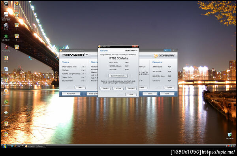Screen dimensions: 237x156
Task: Click the 3DMark Score title bar icon
Action: pos(100,47)
